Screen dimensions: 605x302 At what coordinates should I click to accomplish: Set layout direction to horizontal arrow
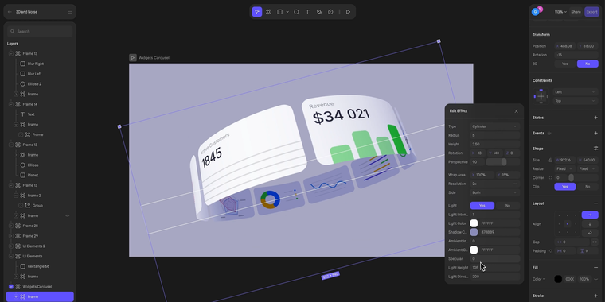coord(590,215)
